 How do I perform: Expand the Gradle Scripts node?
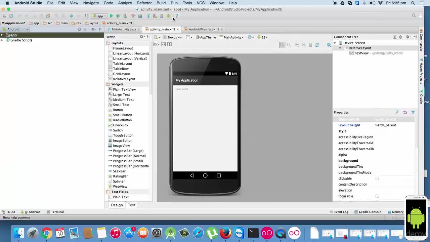pos(2,40)
